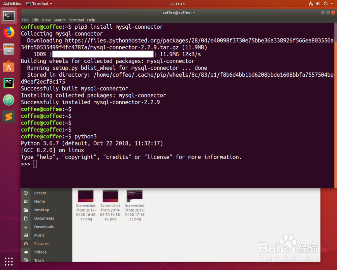Screen dimensions: 337x270
Task: Click 'Building wheels for collected packages' line
Action: tap(108, 61)
